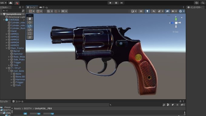Image resolution: width=206 pixels, height=116 pixels.
Task: Pause the editor with the Pause button
Action: [116, 3]
